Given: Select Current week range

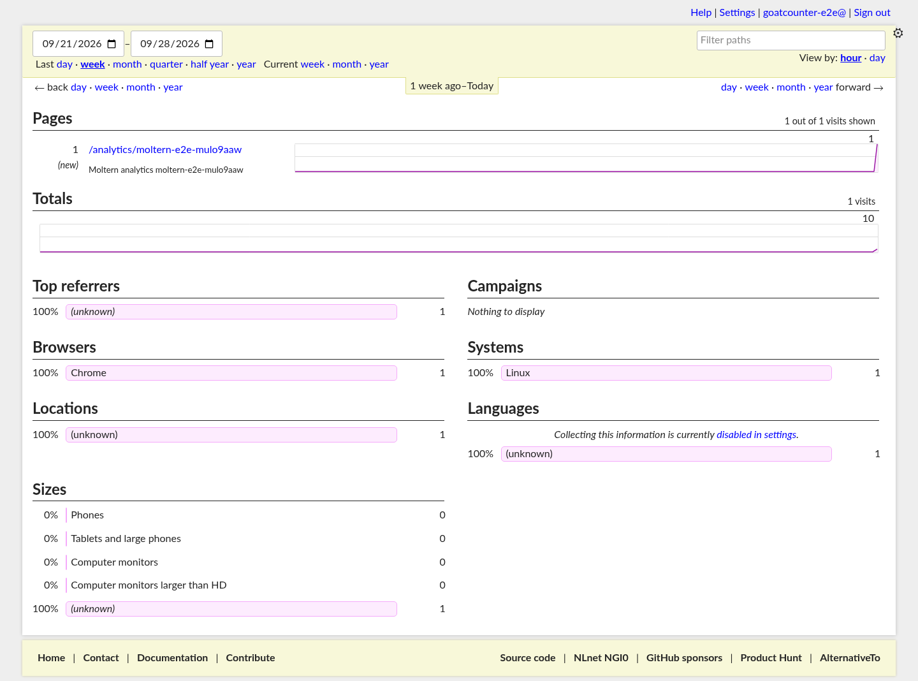Looking at the screenshot, I should [312, 64].
